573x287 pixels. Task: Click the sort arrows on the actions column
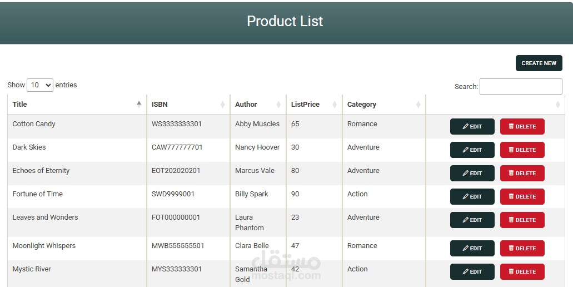coord(557,105)
